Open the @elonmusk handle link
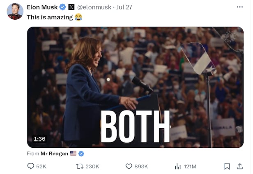Image resolution: width=253 pixels, height=174 pixels. click(x=94, y=7)
